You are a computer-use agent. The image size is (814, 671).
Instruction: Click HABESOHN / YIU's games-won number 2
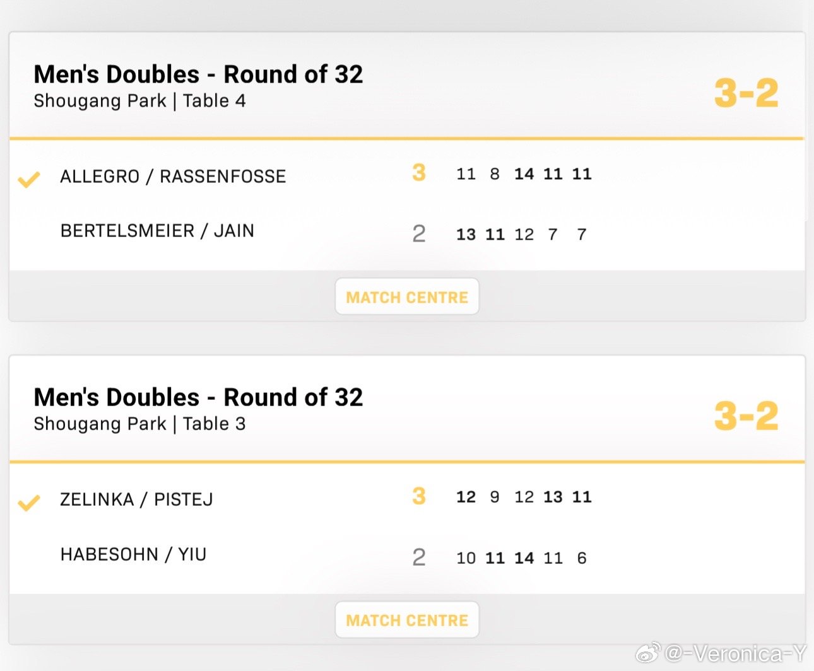[x=419, y=557]
